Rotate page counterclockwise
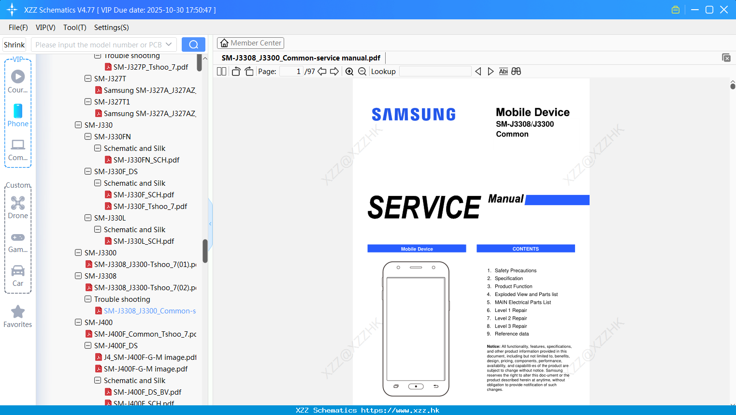This screenshot has height=415, width=736. [x=236, y=72]
